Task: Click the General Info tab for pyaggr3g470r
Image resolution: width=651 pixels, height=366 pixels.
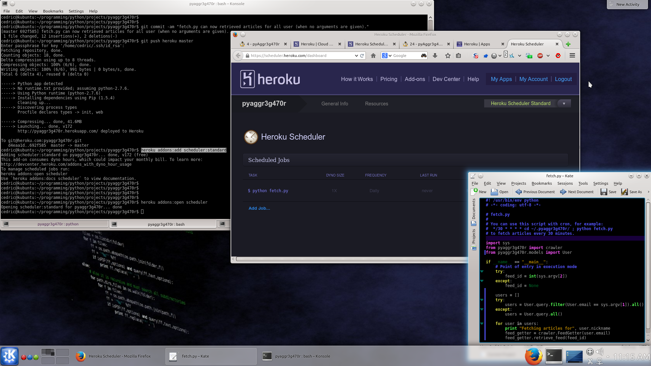Action: 334,104
